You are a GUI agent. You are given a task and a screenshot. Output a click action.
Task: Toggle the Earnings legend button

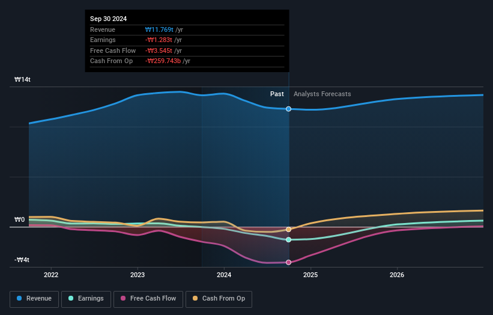point(86,299)
